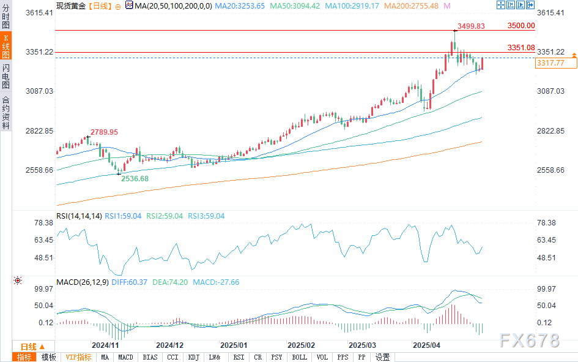Viewport: 578px width, 362px height.
Task: Click the current price tag 3317.77
Action: click(x=550, y=62)
